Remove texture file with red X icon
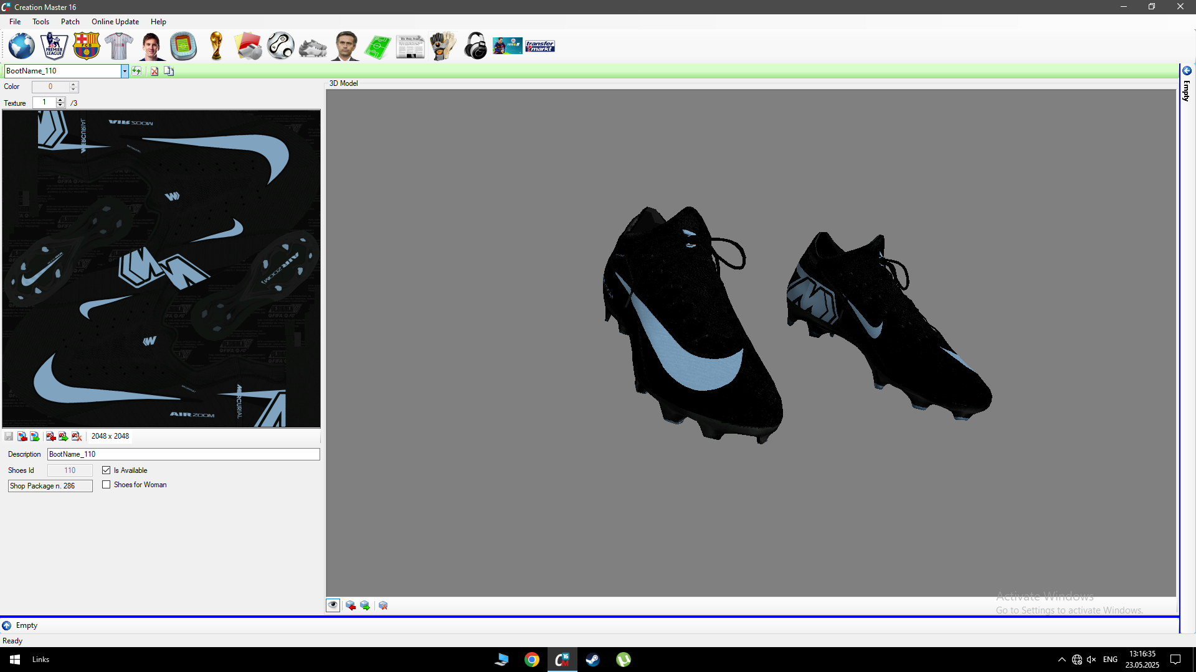The height and width of the screenshot is (672, 1196). [77, 436]
